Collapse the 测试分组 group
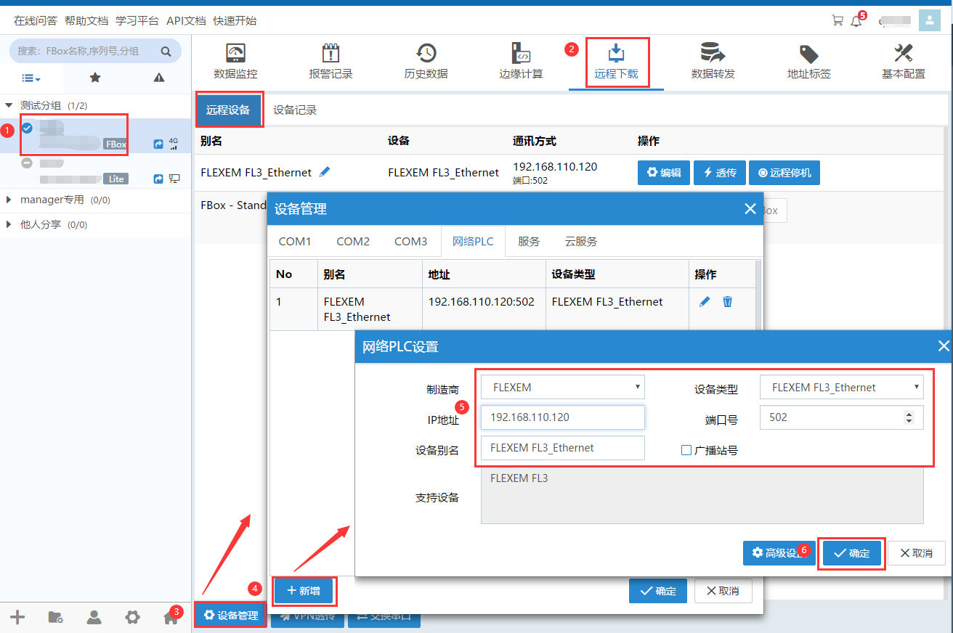The width and height of the screenshot is (953, 633). (9, 105)
